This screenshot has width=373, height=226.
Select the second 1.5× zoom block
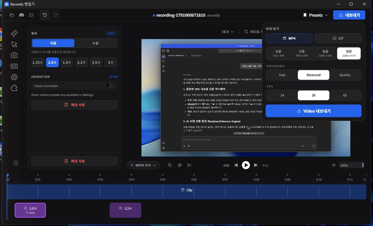pos(125,210)
